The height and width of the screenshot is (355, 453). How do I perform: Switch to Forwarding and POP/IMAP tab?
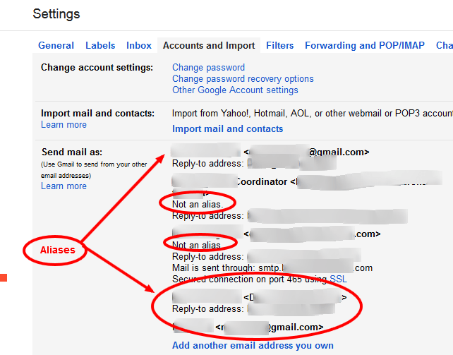(x=365, y=45)
